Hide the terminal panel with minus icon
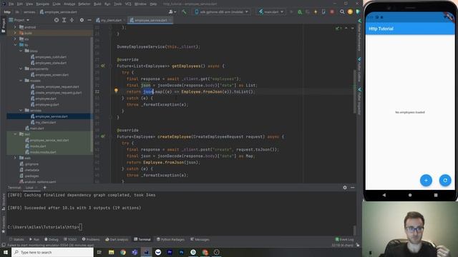 click(353, 188)
